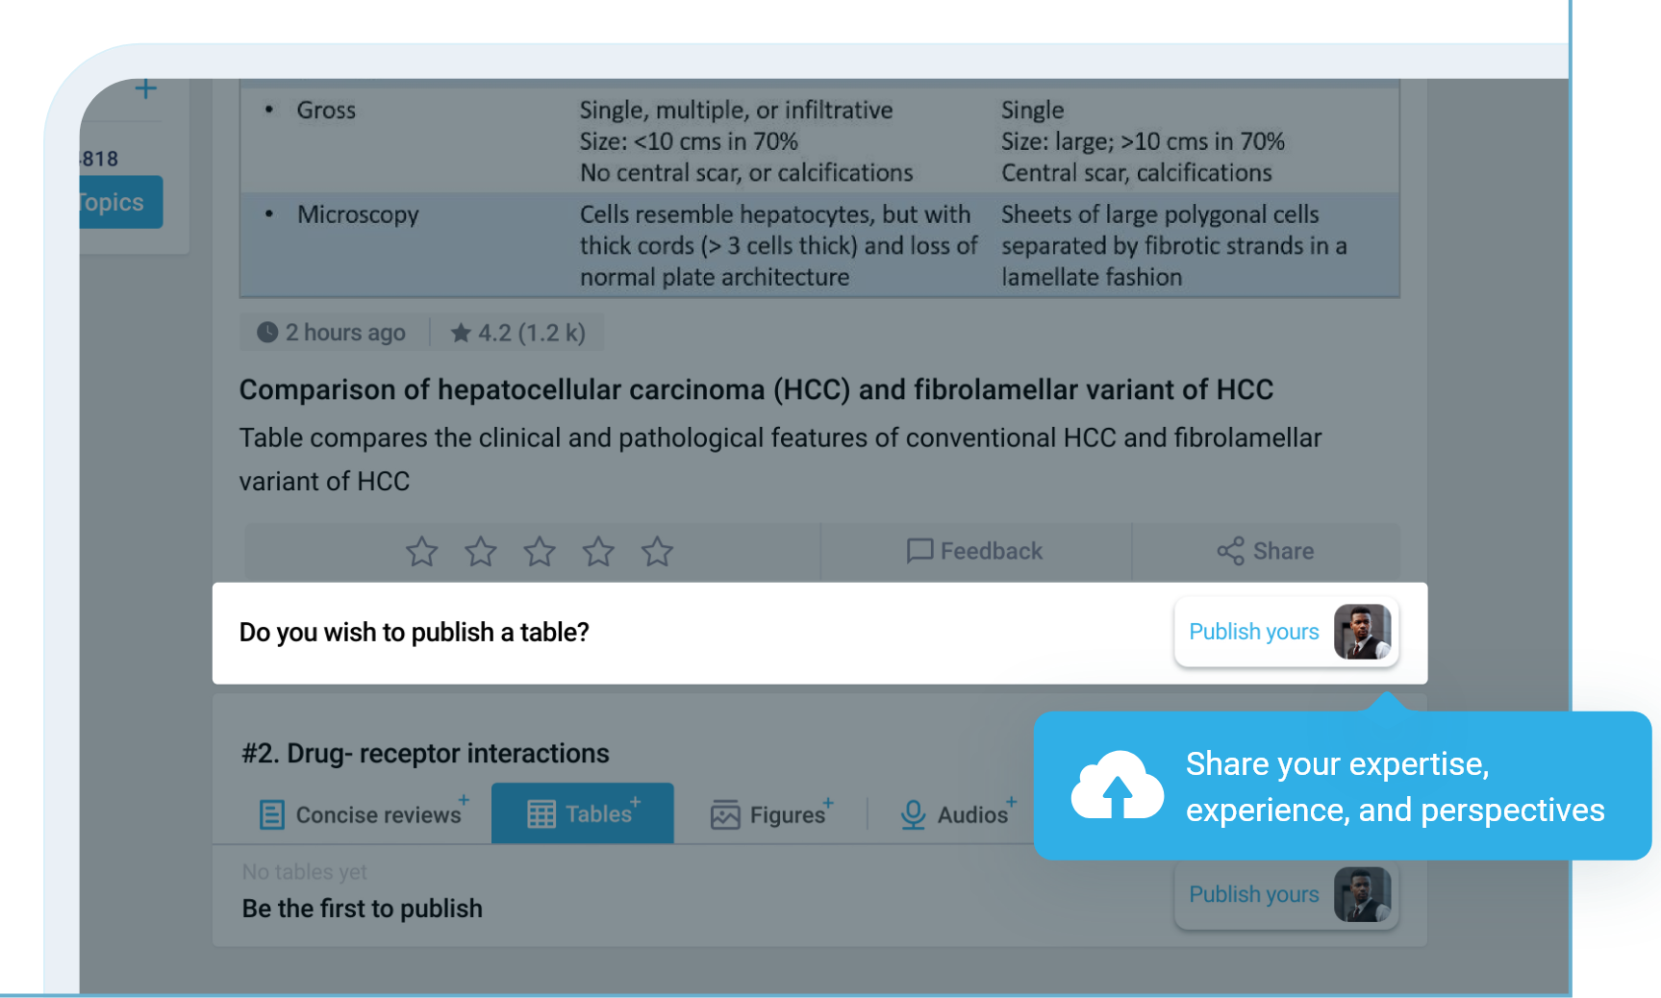Viewport: 1661px width, 998px height.
Task: Click the cloud upload icon
Action: click(1117, 786)
